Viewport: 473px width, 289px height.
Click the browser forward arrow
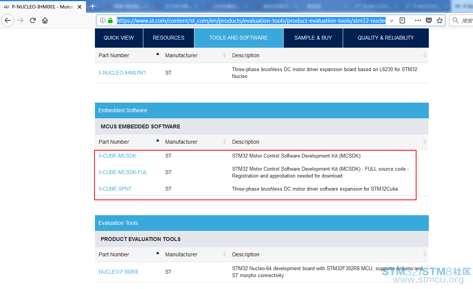point(21,20)
